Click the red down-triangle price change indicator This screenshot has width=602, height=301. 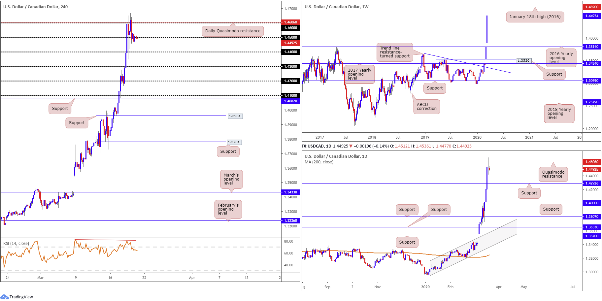[x=351, y=146]
